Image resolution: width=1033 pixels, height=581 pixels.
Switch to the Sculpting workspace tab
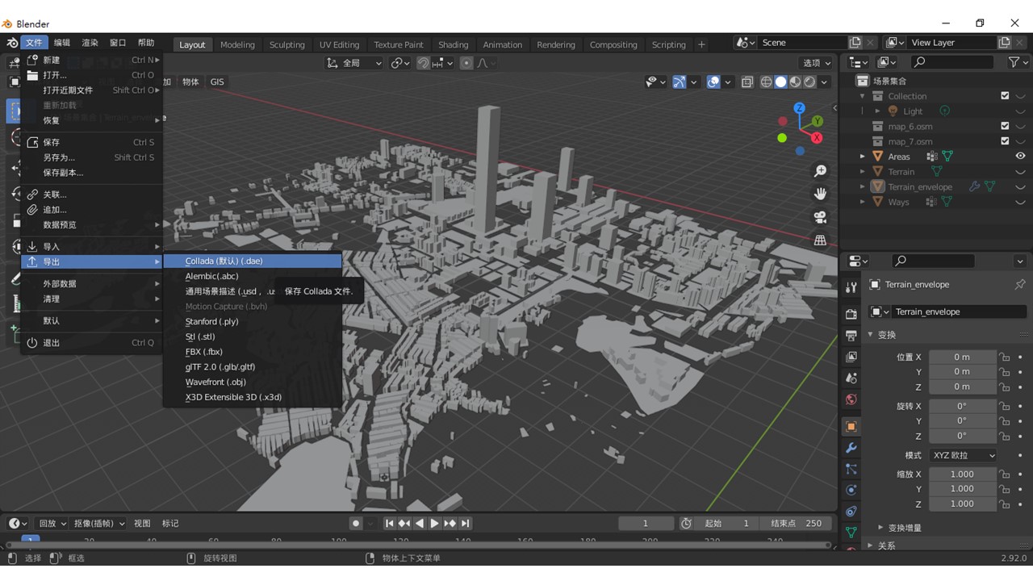point(286,44)
